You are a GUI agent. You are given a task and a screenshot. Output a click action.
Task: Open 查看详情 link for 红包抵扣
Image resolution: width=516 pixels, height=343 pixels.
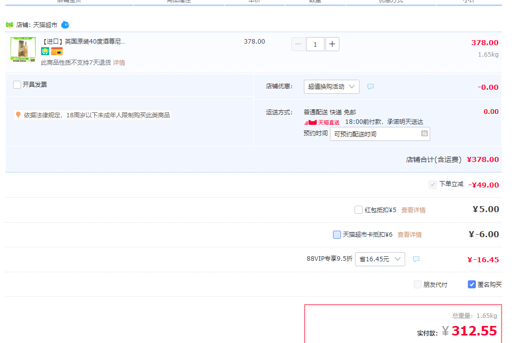pos(413,210)
